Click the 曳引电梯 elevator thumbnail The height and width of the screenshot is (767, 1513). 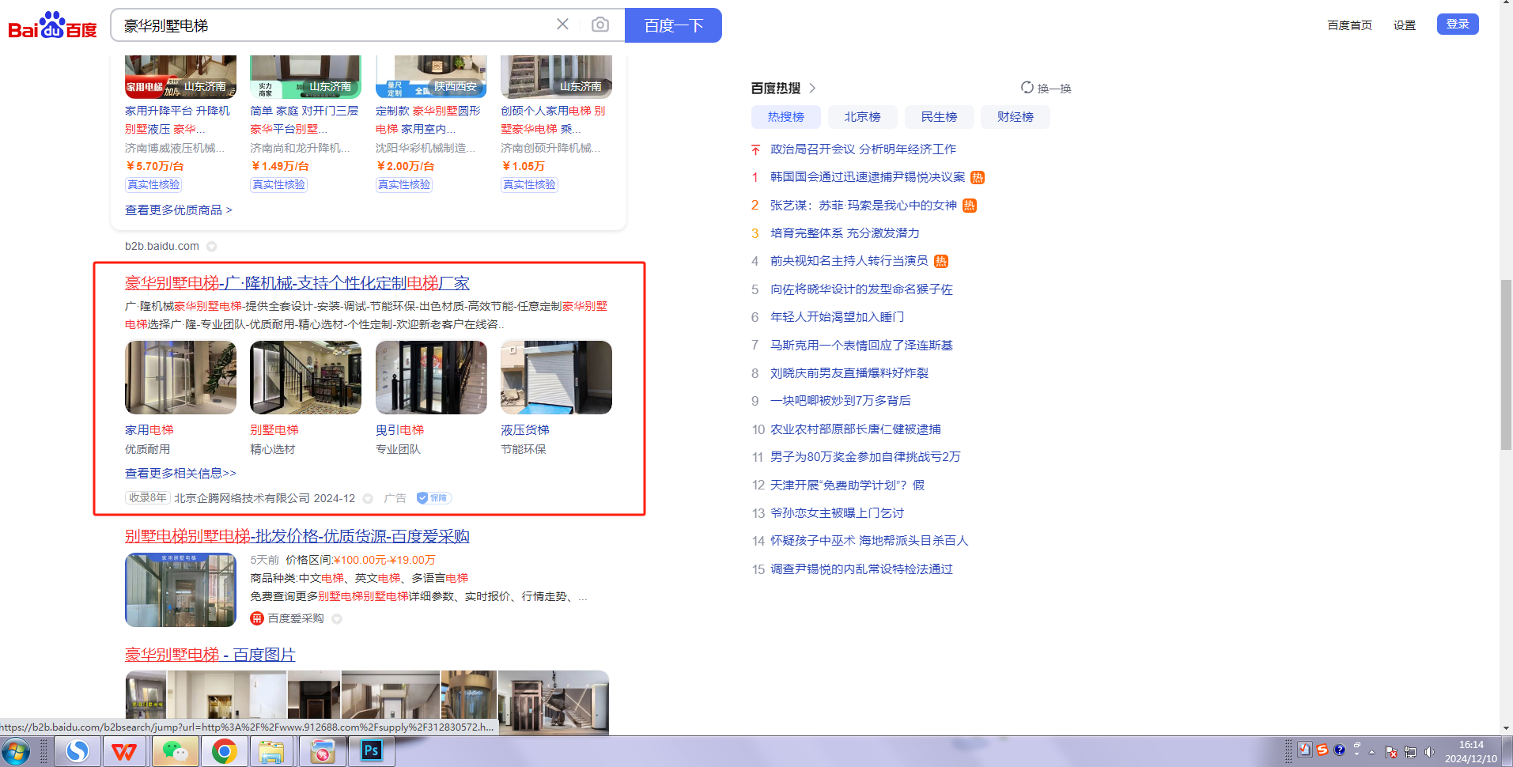click(x=431, y=378)
